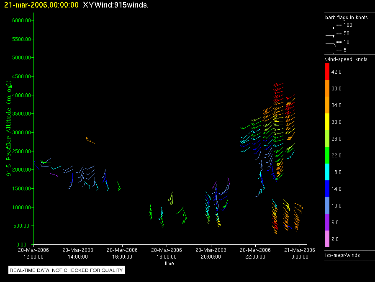Screen dimensions: 375x282
Task: Click the red 42.0 knots color segment
Action: pos(327,72)
